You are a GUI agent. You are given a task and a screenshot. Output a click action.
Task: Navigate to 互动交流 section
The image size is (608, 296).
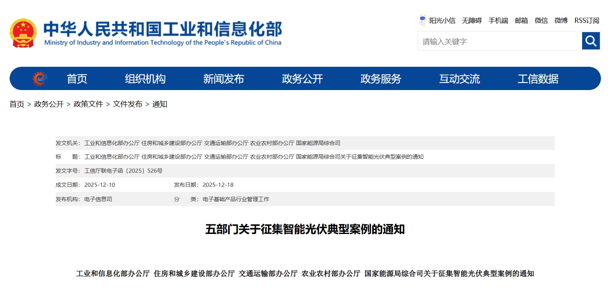point(459,79)
